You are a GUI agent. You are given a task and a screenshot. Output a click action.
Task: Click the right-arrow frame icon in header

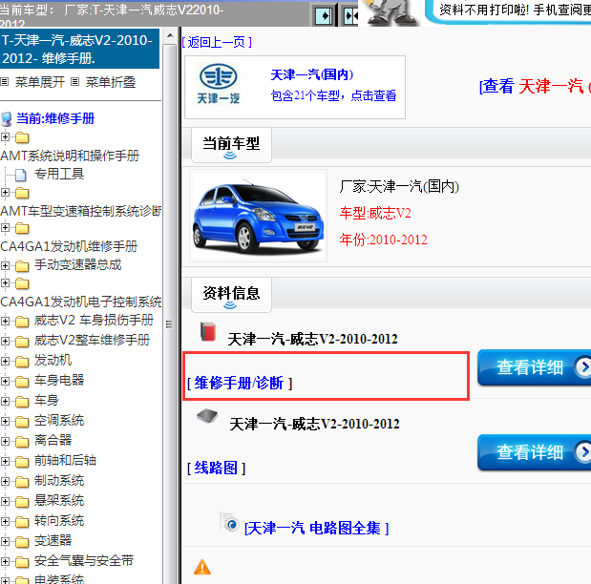click(324, 16)
